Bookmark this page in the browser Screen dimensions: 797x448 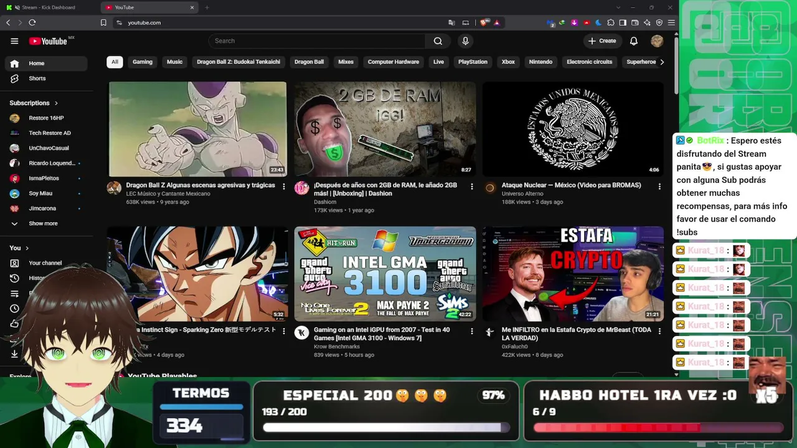[103, 22]
